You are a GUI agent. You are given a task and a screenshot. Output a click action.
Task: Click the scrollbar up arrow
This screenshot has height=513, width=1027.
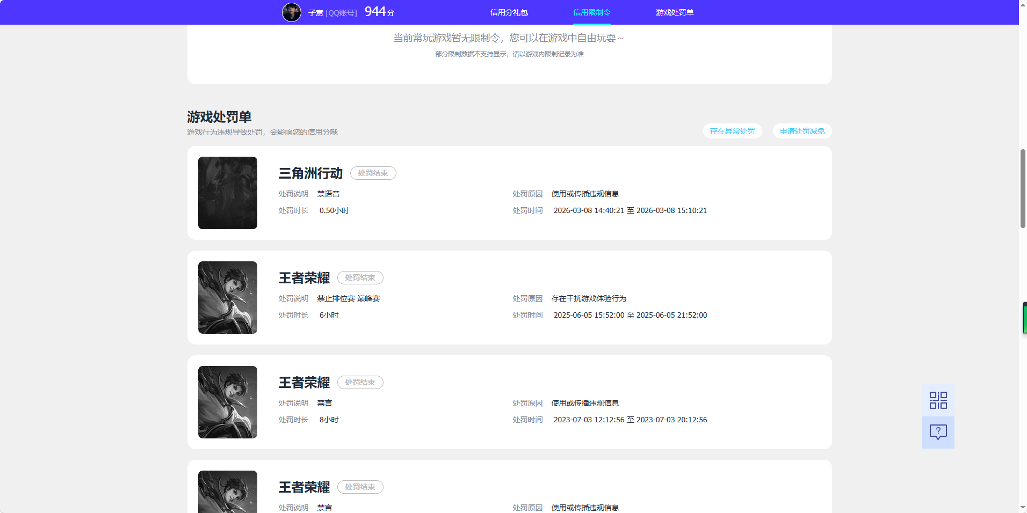(x=1023, y=4)
